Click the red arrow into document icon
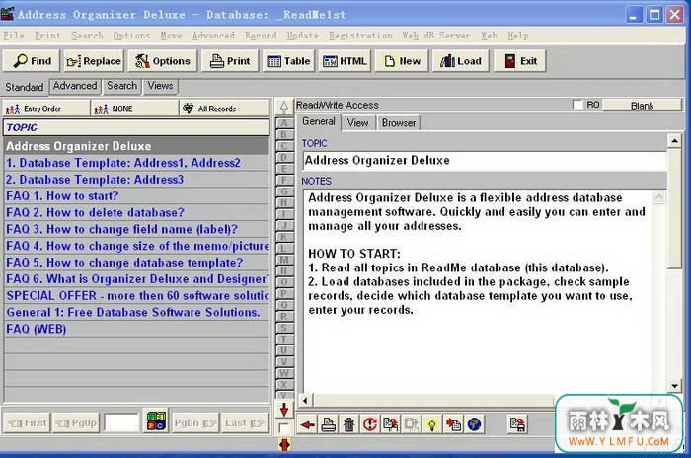The height and width of the screenshot is (458, 691). tap(453, 425)
